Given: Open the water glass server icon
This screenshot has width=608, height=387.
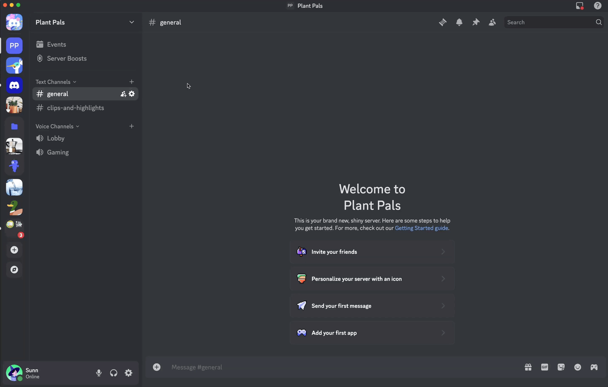Looking at the screenshot, I should pyautogui.click(x=14, y=187).
